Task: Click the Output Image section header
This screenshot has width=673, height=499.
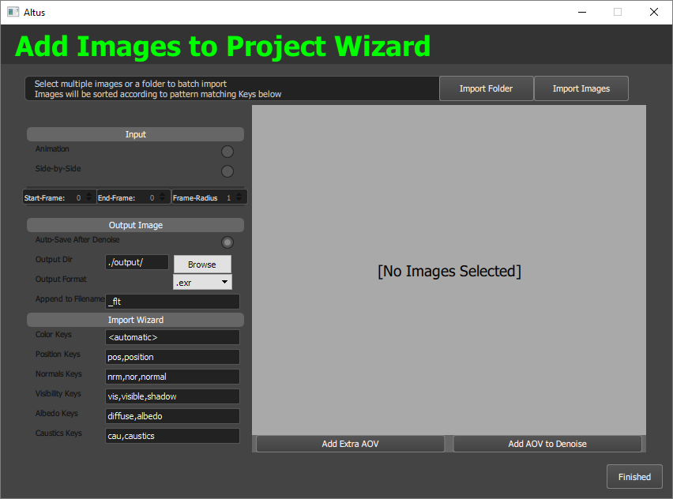Action: 135,225
